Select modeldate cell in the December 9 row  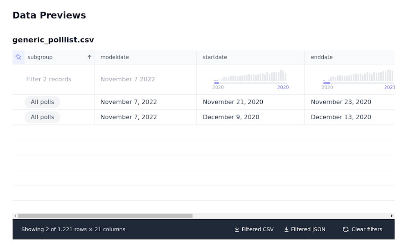[145, 117]
